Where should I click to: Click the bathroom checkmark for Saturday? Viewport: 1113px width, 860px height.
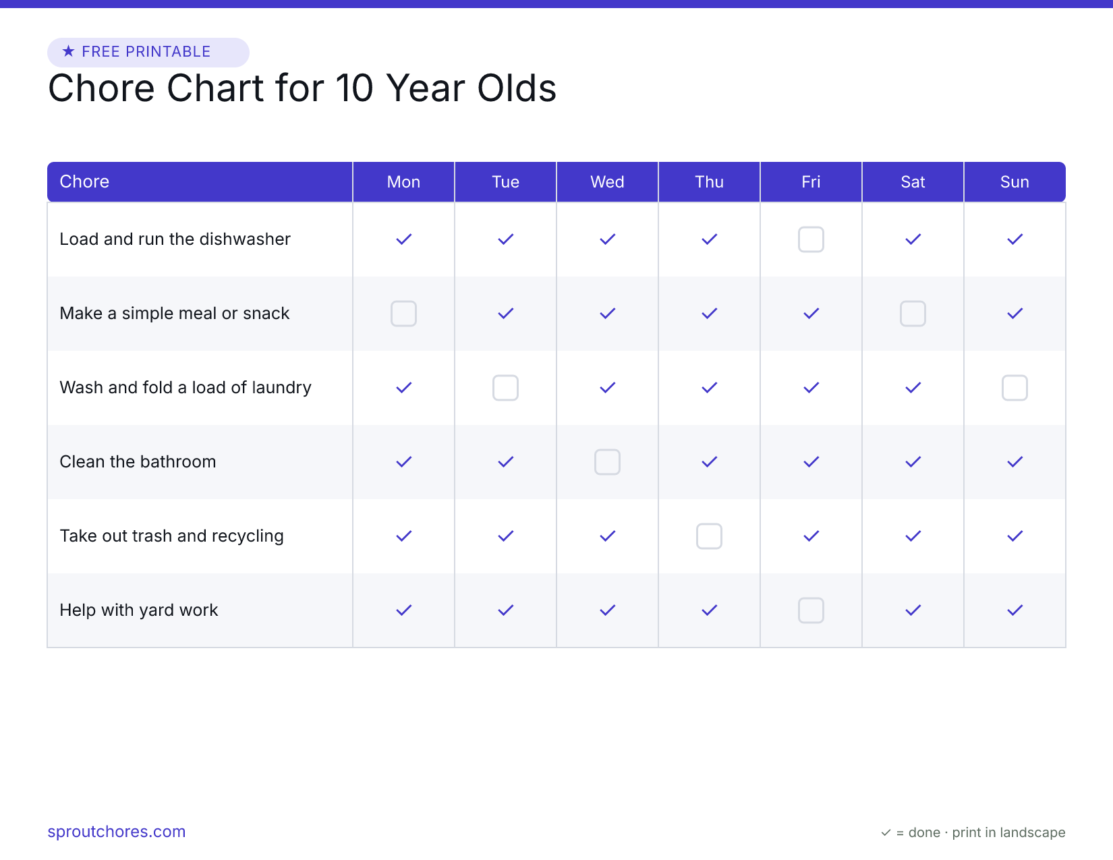click(x=913, y=462)
